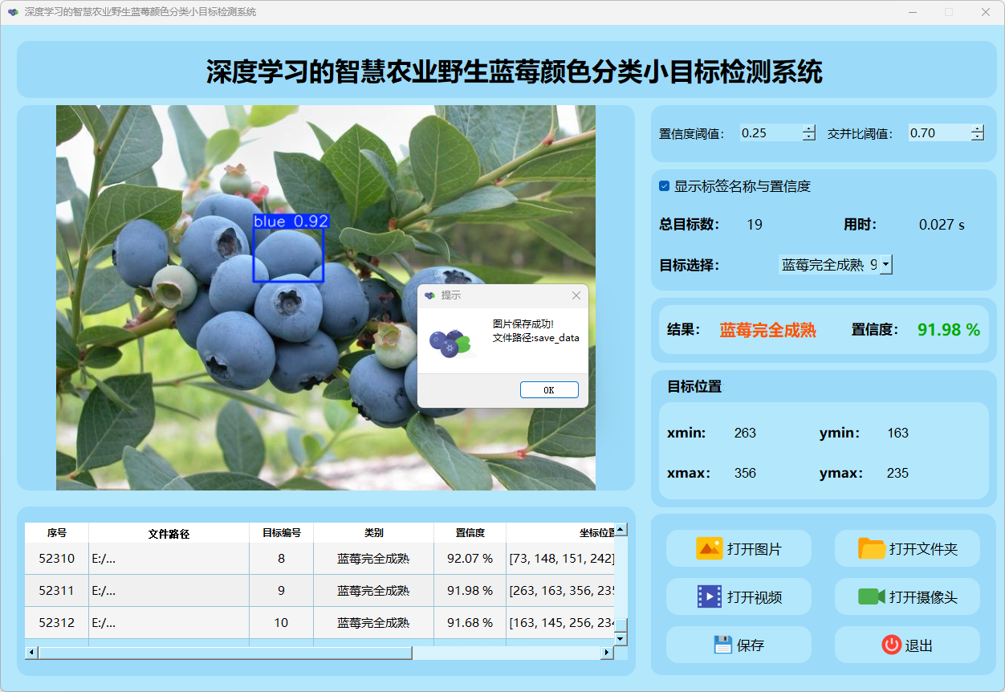Click the camera icon on 打开摄像头 button
This screenshot has height=692, width=1005.
(872, 596)
